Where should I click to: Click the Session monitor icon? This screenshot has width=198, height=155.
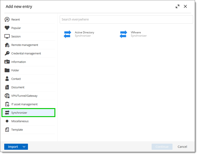[7, 36]
